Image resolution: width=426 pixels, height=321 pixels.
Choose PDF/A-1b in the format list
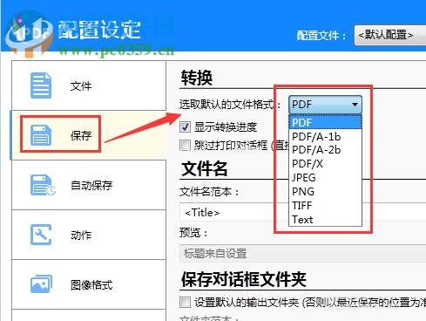tap(325, 136)
